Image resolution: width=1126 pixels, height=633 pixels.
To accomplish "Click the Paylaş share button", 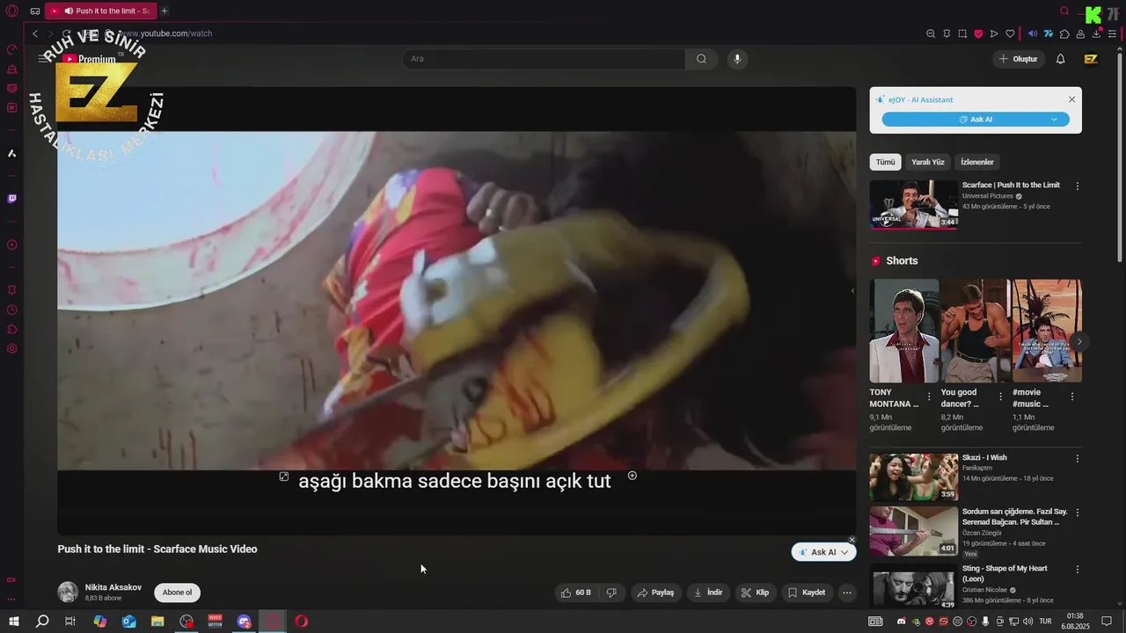I will [x=655, y=593].
